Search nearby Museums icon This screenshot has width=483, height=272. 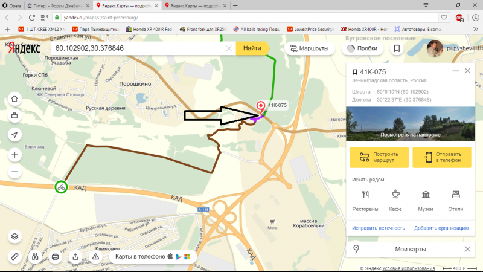point(426,195)
